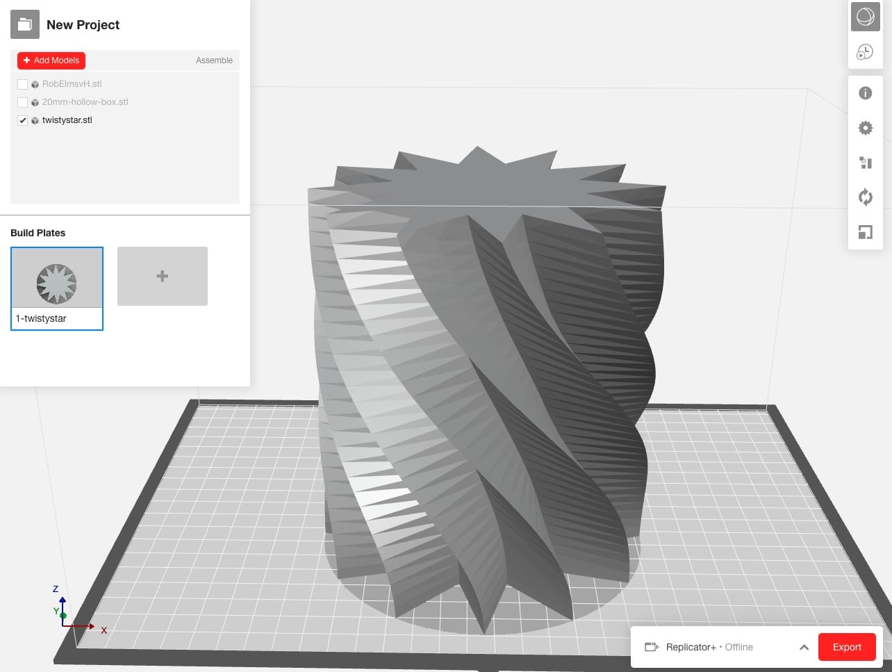The width and height of the screenshot is (892, 672).
Task: Show the model info panel
Action: click(865, 93)
